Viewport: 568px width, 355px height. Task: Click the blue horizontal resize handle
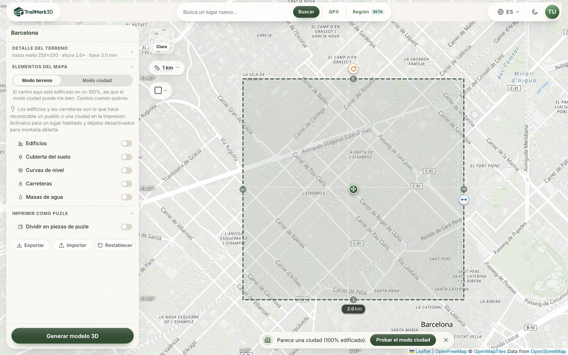point(464,200)
